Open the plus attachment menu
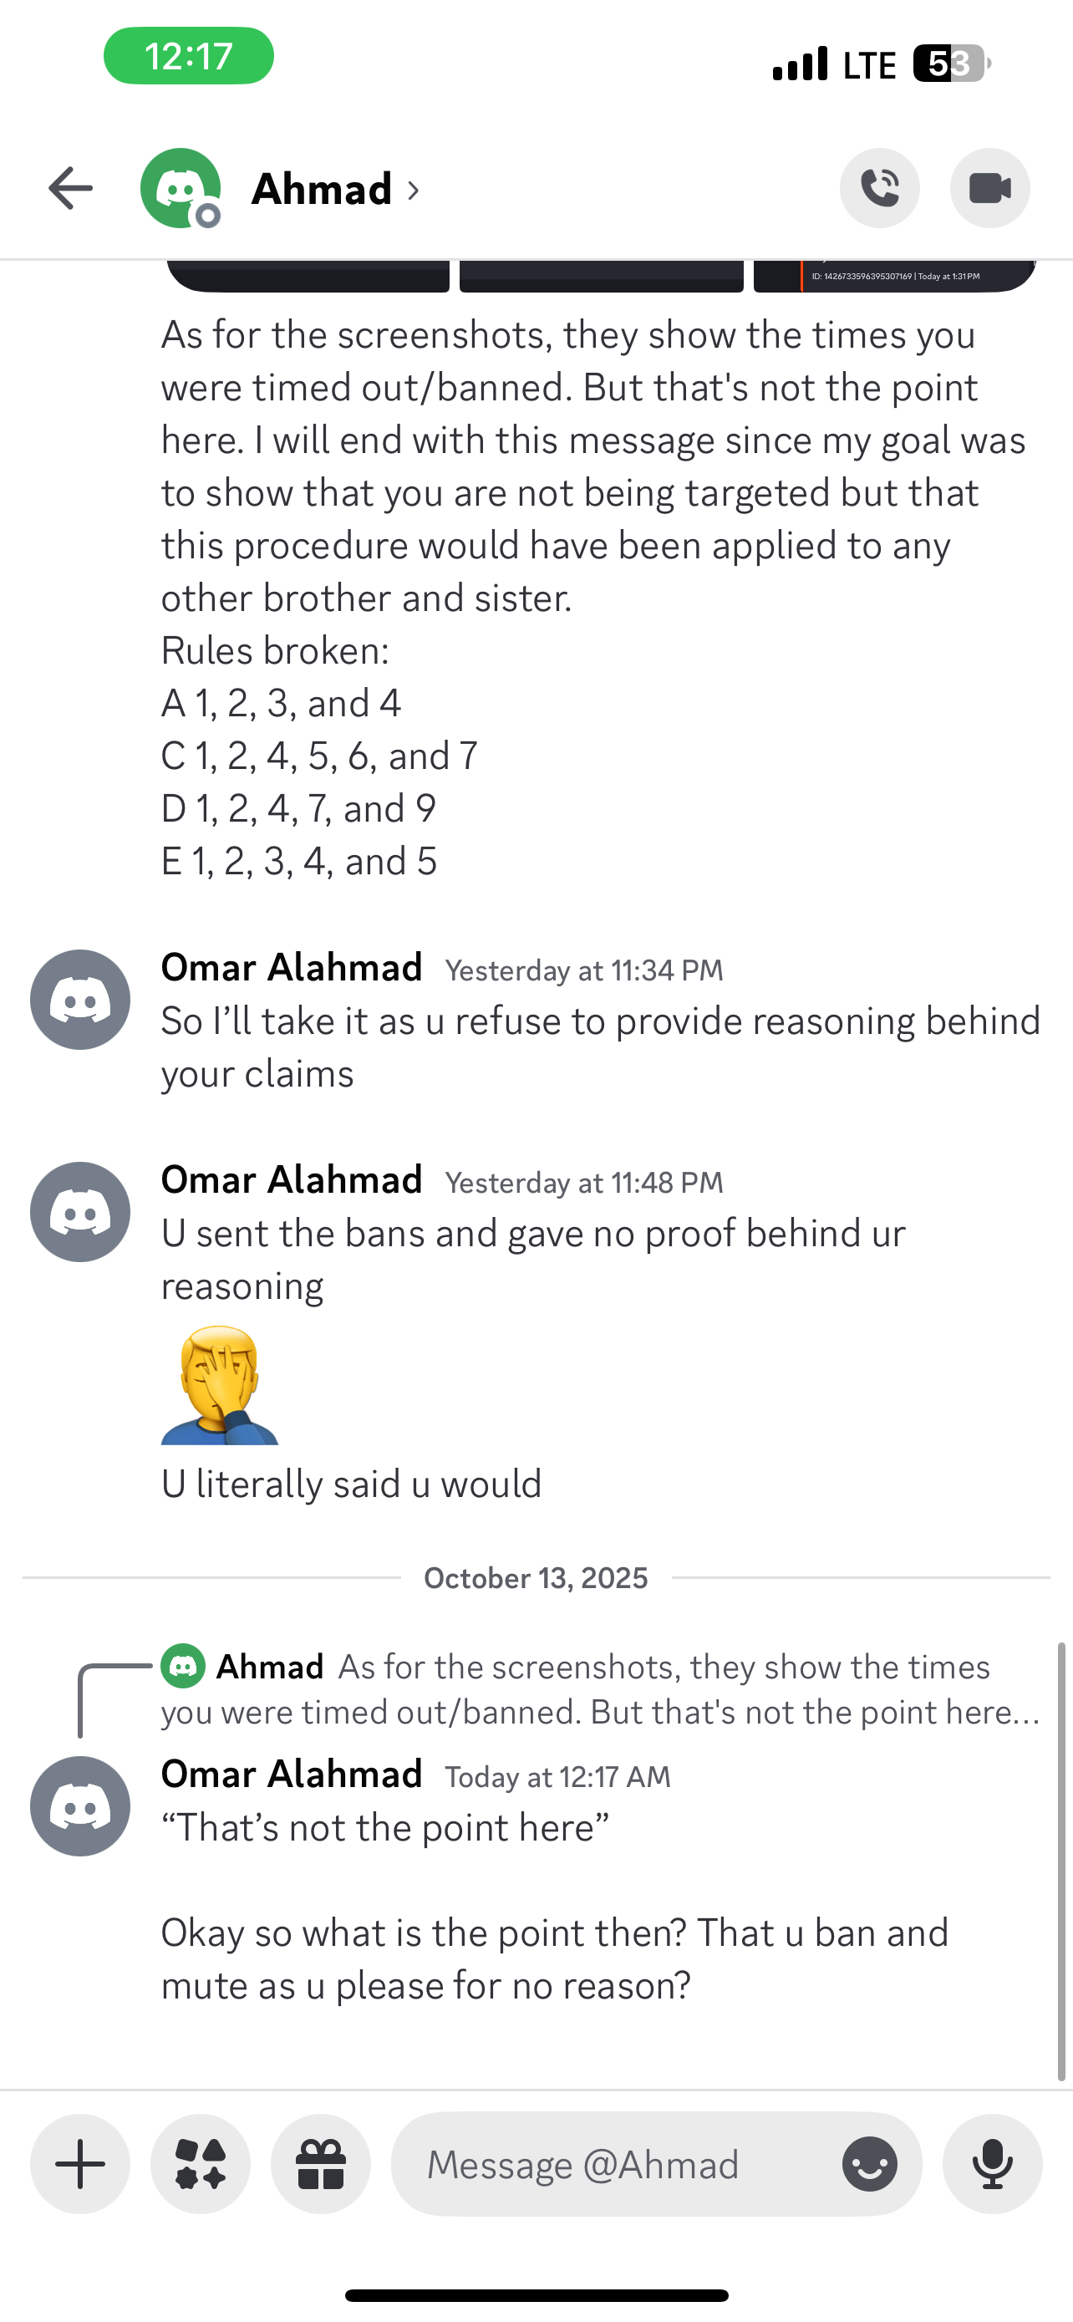1073x2322 pixels. tap(80, 2163)
